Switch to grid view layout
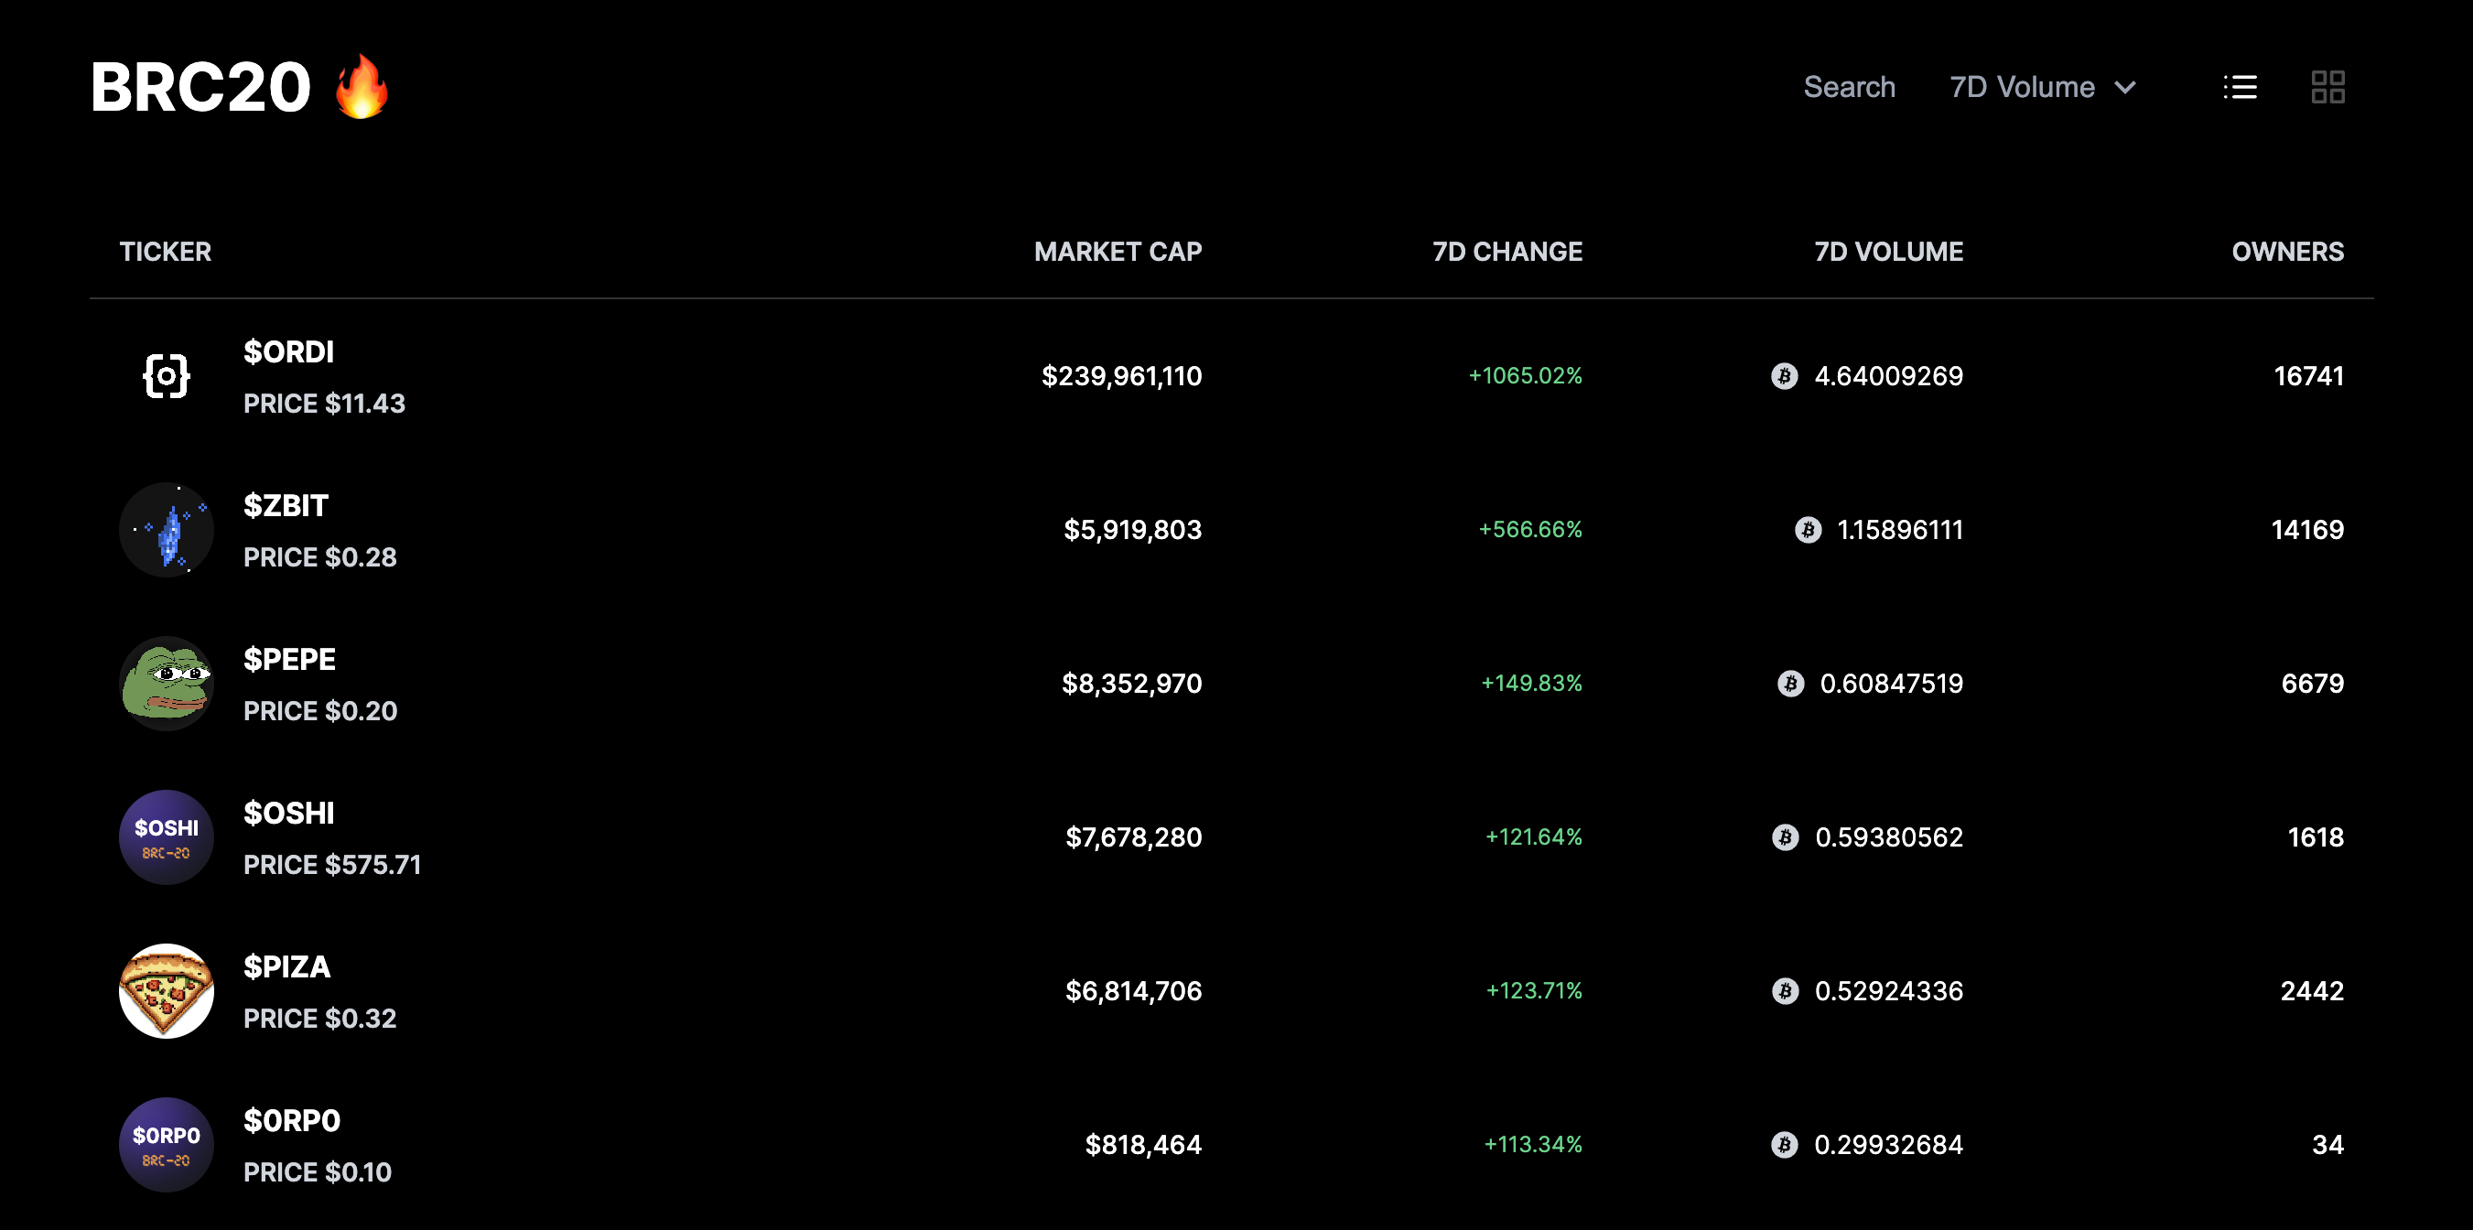 point(2327,87)
